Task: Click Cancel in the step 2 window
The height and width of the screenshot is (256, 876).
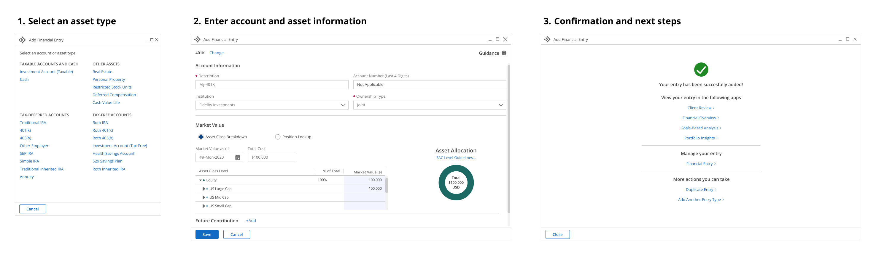Action: pyautogui.click(x=236, y=234)
